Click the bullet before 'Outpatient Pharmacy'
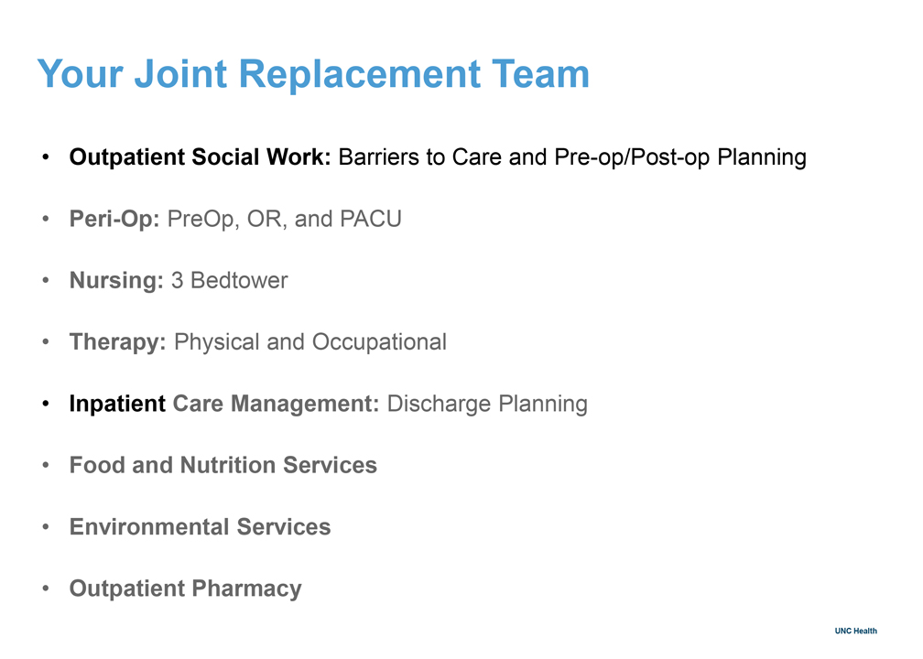This screenshot has height=659, width=923. point(46,589)
